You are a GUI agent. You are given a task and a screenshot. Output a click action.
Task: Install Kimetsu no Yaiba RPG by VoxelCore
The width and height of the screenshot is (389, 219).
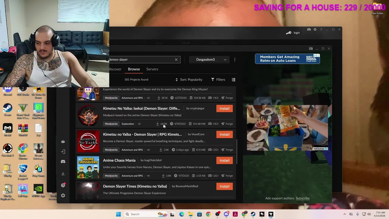pyautogui.click(x=225, y=134)
